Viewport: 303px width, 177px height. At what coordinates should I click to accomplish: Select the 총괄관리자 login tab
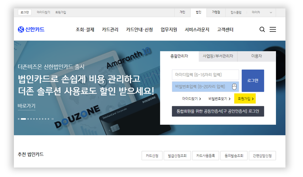(179, 56)
